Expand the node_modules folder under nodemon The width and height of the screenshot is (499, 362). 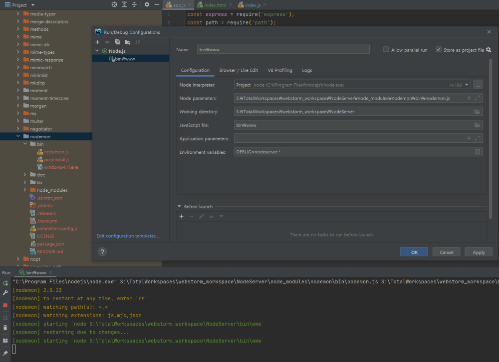[x=25, y=190]
